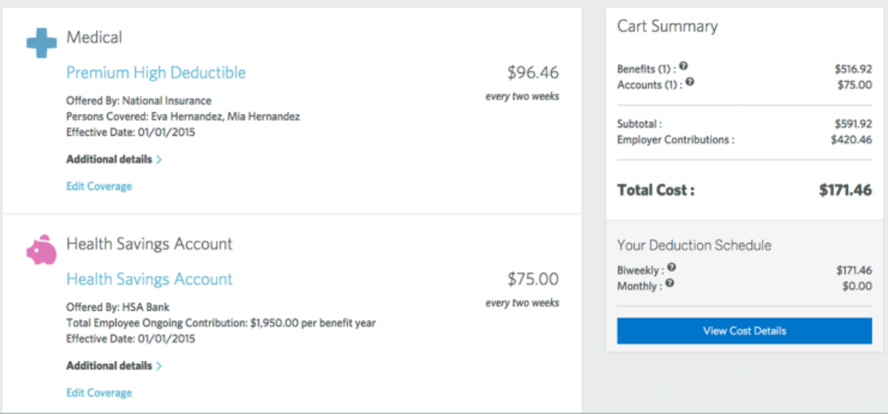Click the $96.46 medical premium amount
This screenshot has width=888, height=414.
[533, 72]
